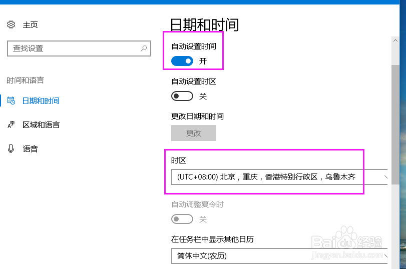Focus the 查找设置 search field
Screen dimensions: 406x269
pos(79,48)
